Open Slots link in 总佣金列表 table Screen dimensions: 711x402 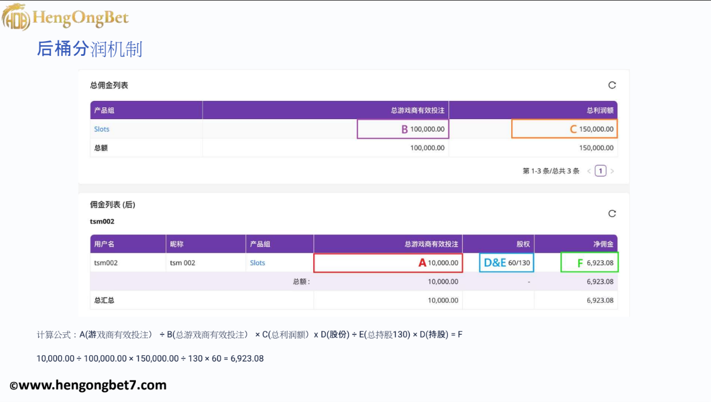(x=102, y=129)
